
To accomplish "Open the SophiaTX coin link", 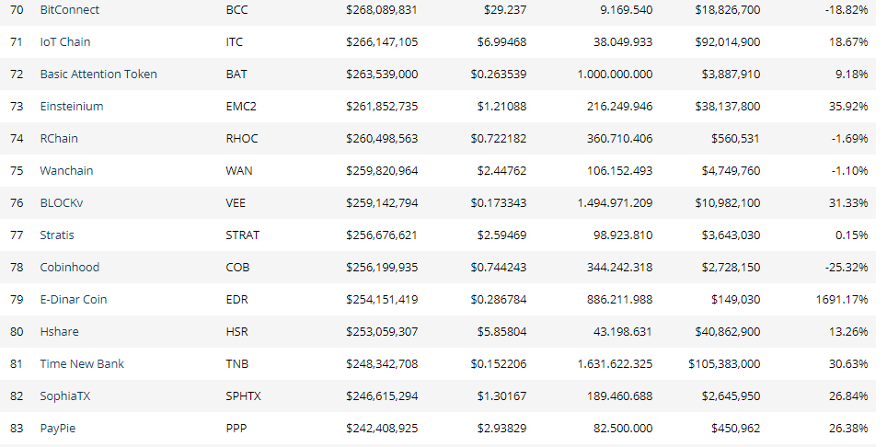I will [x=65, y=396].
